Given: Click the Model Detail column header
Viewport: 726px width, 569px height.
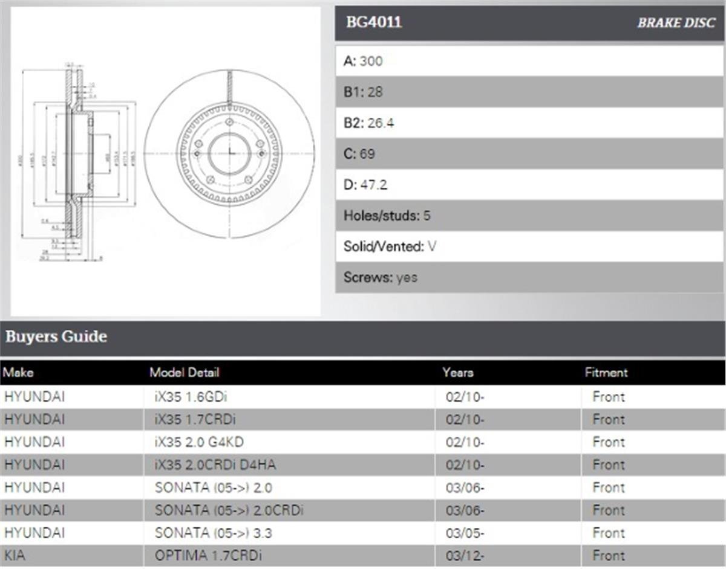Looking at the screenshot, I should pyautogui.click(x=185, y=372).
